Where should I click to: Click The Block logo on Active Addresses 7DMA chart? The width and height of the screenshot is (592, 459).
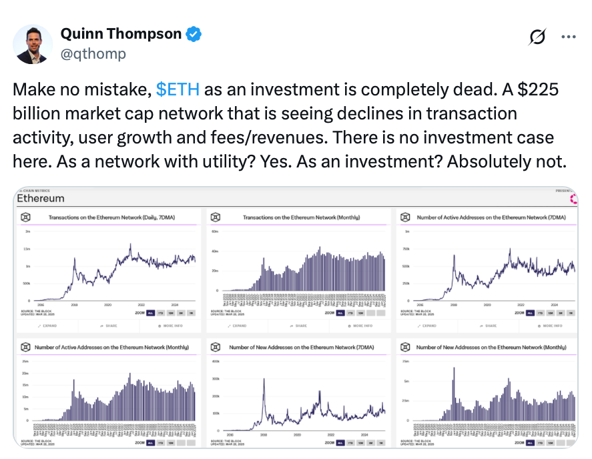click(406, 217)
